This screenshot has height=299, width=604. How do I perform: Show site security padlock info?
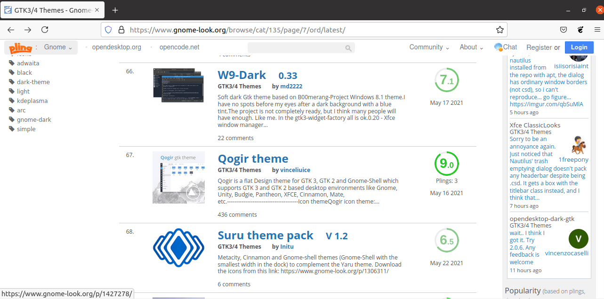[x=121, y=30]
